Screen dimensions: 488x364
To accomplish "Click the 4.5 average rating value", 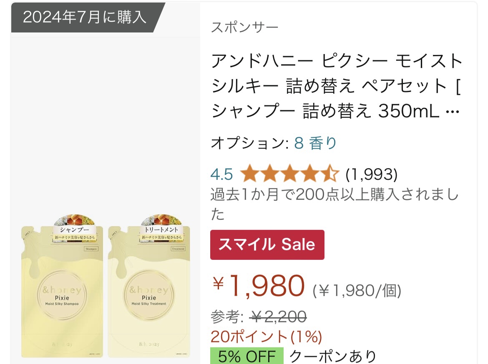I will pos(221,174).
